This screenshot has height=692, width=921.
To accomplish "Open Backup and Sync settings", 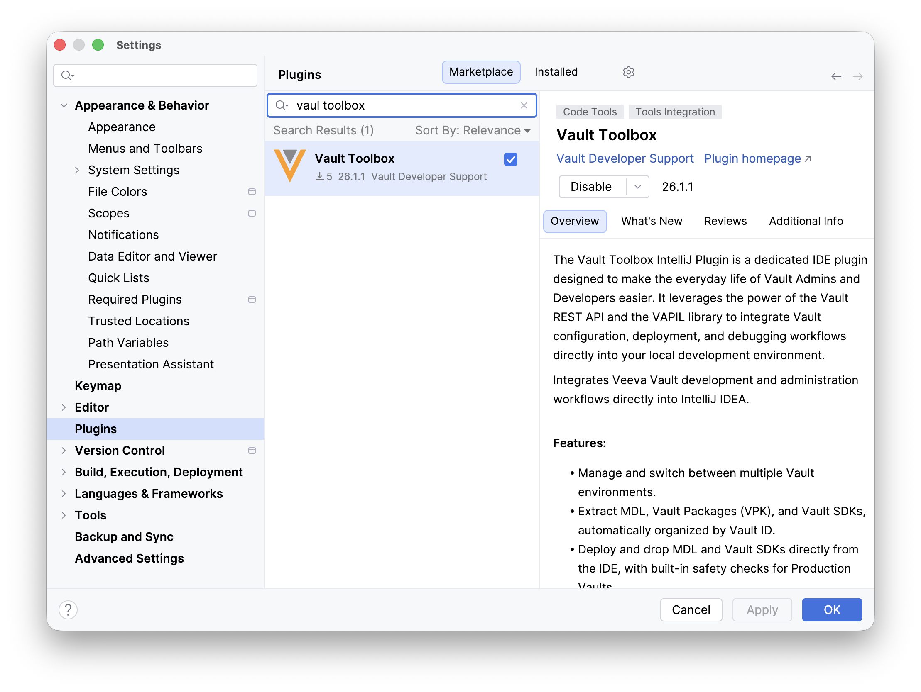I will (x=124, y=537).
